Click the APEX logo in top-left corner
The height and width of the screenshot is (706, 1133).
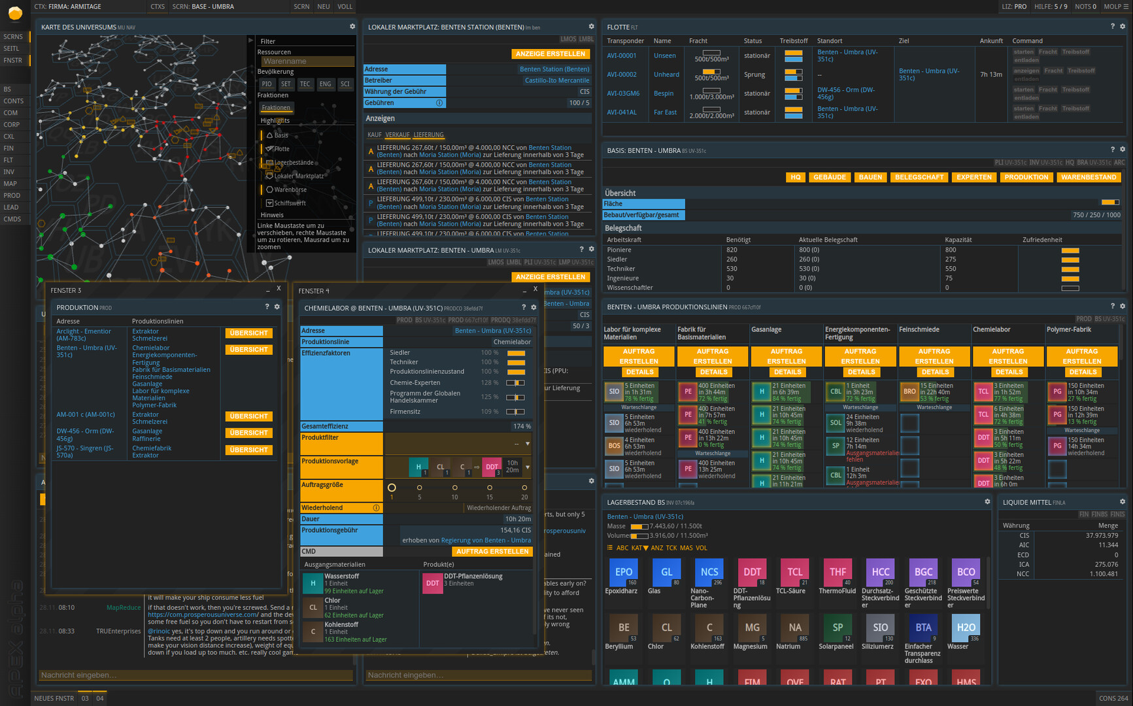coord(15,12)
